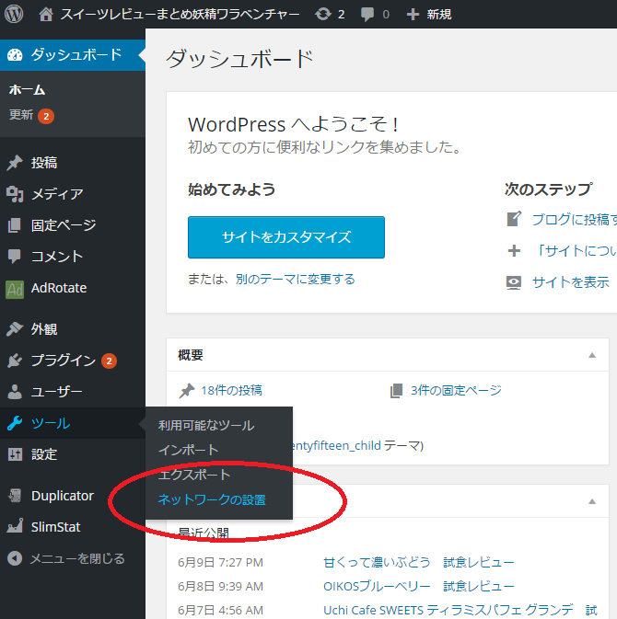Open the 3件の固定ページ link
Screen dimensions: 617x619
456,390
